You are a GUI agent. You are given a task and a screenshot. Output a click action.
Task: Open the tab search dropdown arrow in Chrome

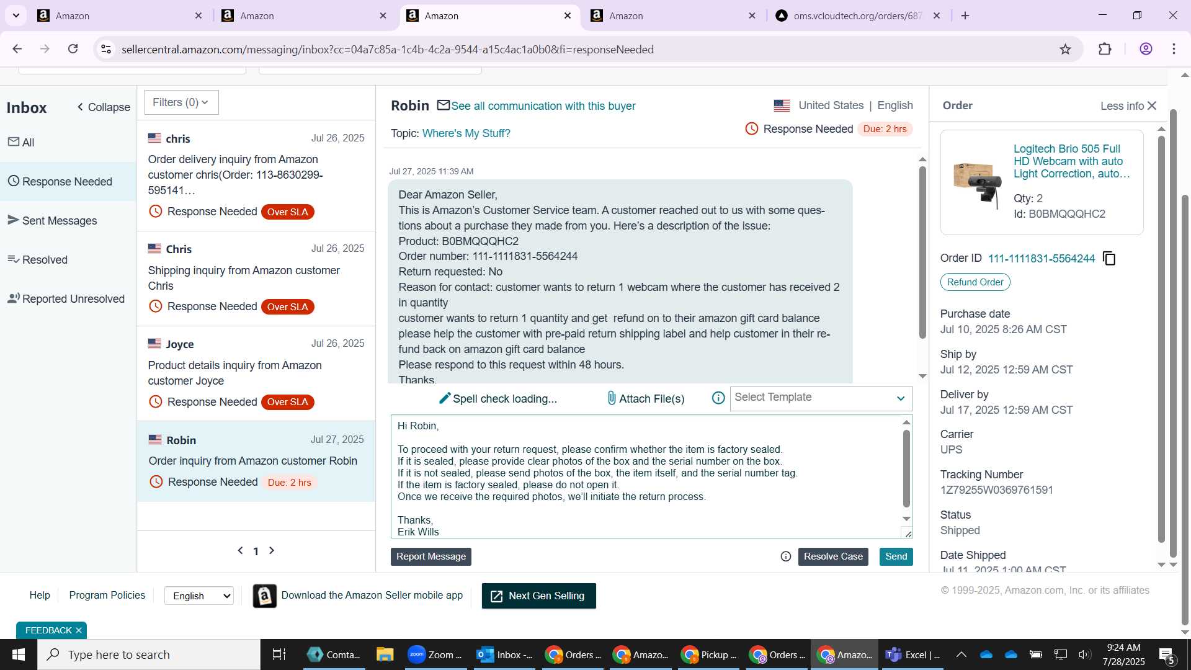tap(16, 16)
